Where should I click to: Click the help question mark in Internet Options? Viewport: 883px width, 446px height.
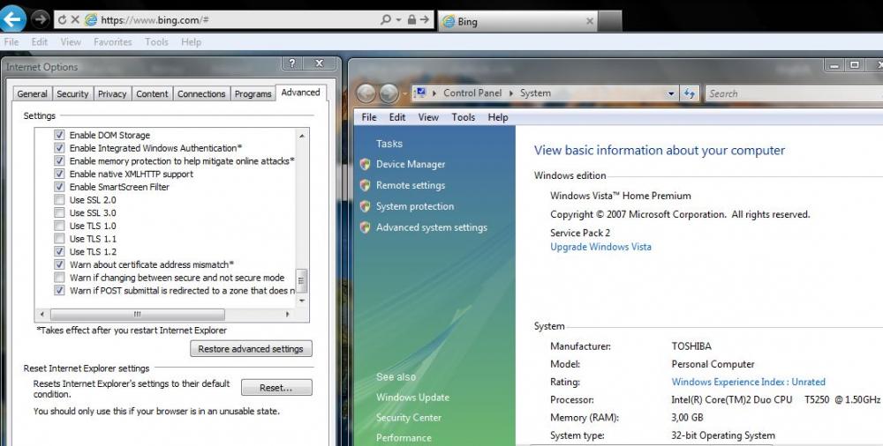coord(291,63)
